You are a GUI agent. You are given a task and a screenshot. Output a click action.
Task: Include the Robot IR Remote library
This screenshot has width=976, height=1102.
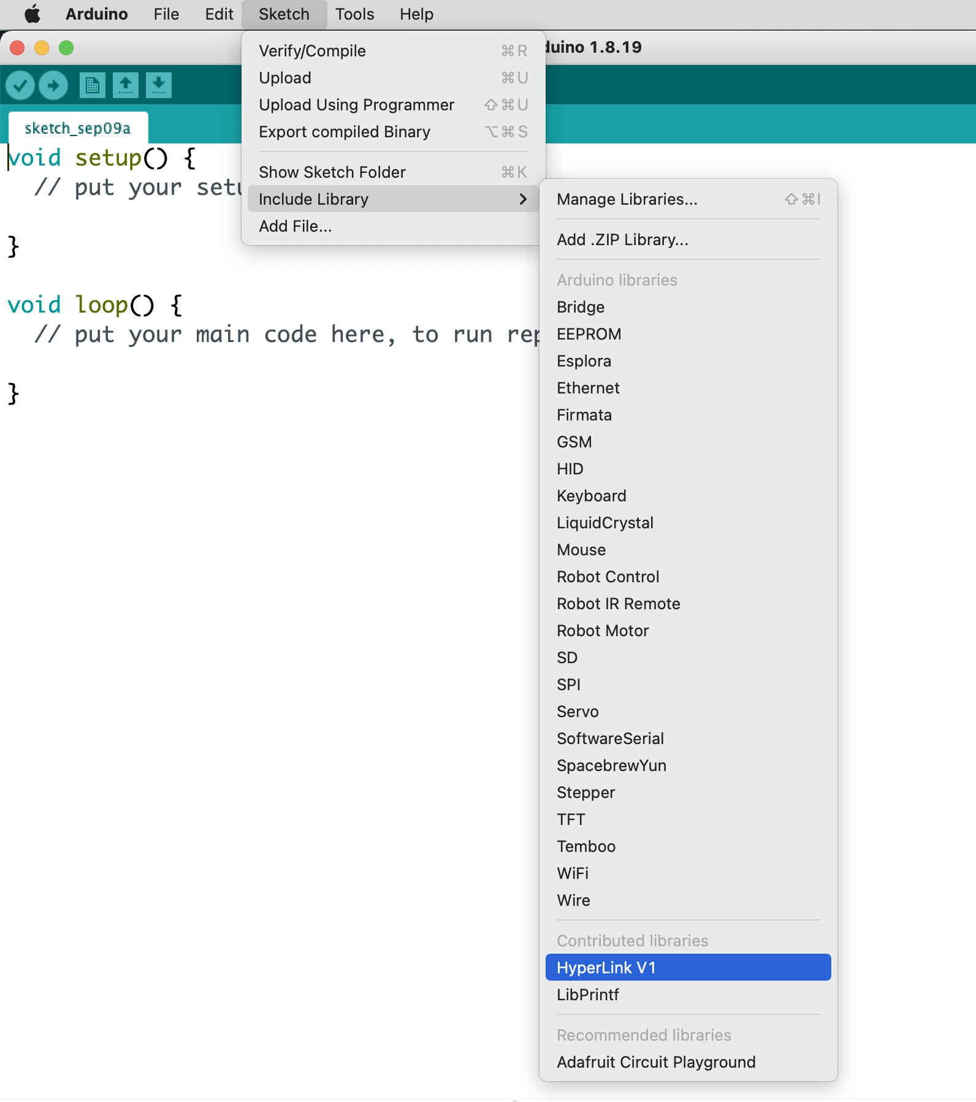click(688, 604)
